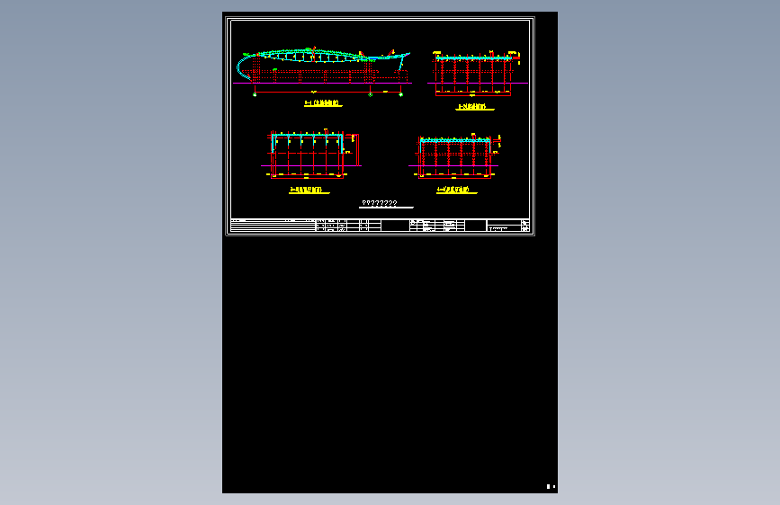Viewport: 780px width, 505px height.
Task: Select the lower-left section view drawing
Action: click(x=311, y=153)
